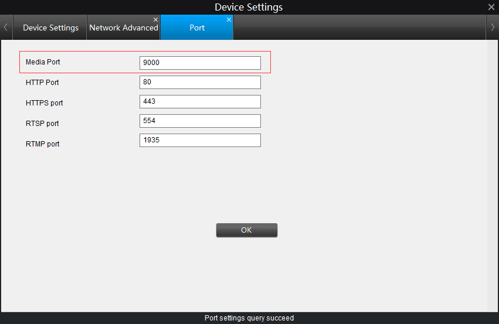Viewport: 499px width, 324px height.
Task: Click the HTTPS port label
Action: [44, 103]
